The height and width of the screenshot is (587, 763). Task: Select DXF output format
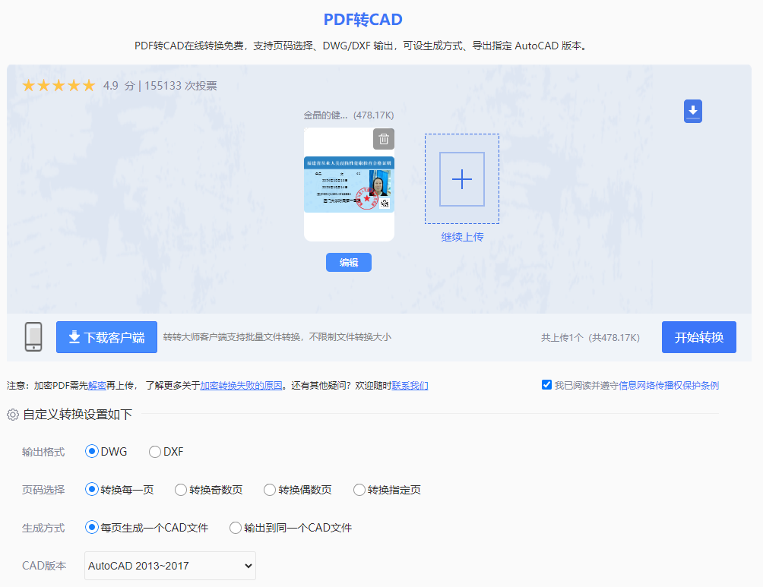(154, 451)
